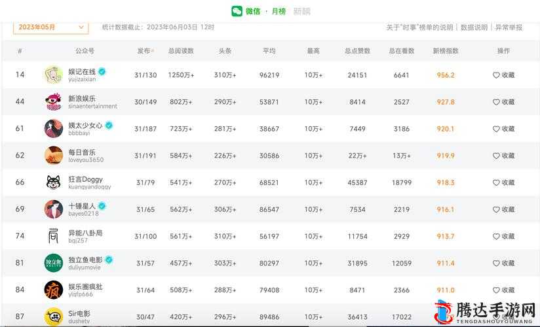
Task: Click the 45387 likes cell
Action: coord(357,182)
